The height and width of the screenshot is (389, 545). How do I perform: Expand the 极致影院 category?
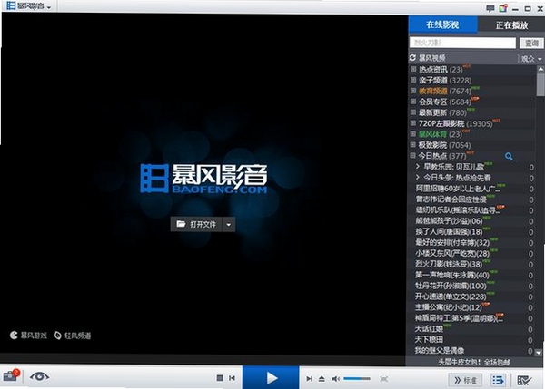(413, 144)
